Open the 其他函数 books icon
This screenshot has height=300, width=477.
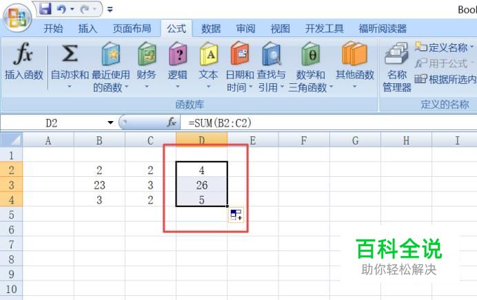click(354, 54)
